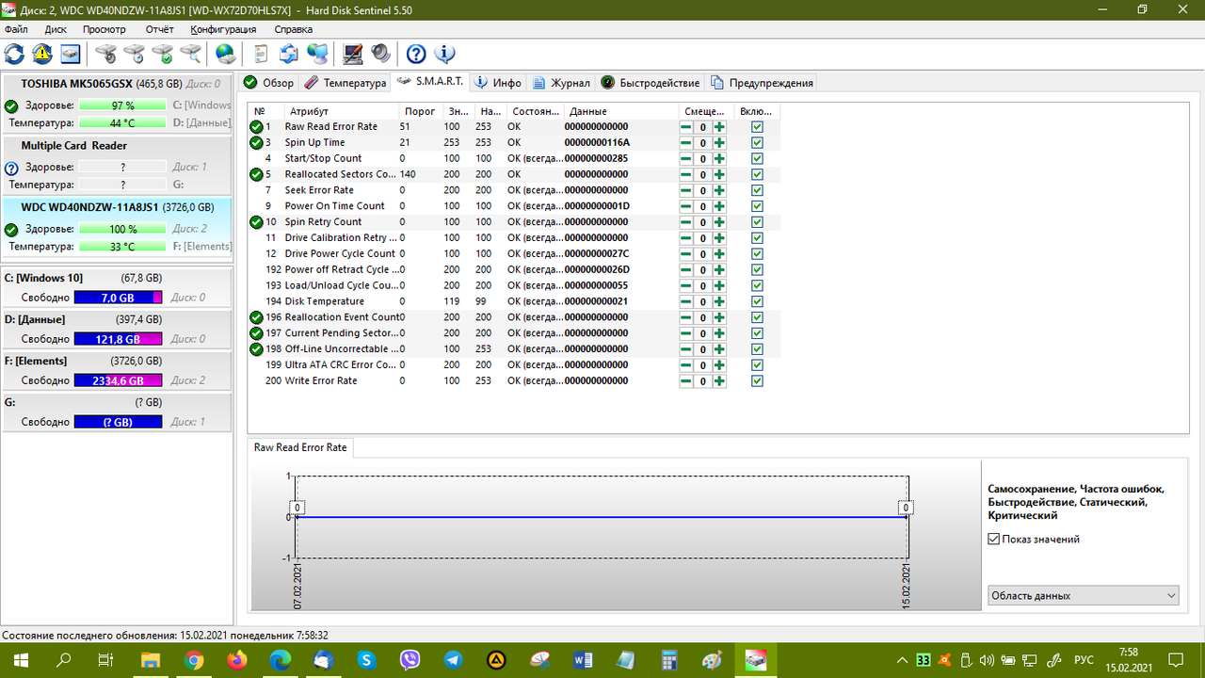Image resolution: width=1205 pixels, height=678 pixels.
Task: Switch to the Инфо tab
Action: [x=498, y=83]
